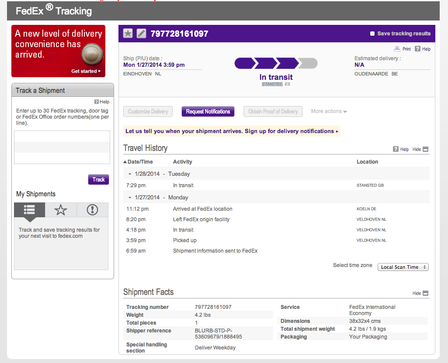448x363 pixels.
Task: Click the 'Picked up' activity row
Action: (x=184, y=240)
